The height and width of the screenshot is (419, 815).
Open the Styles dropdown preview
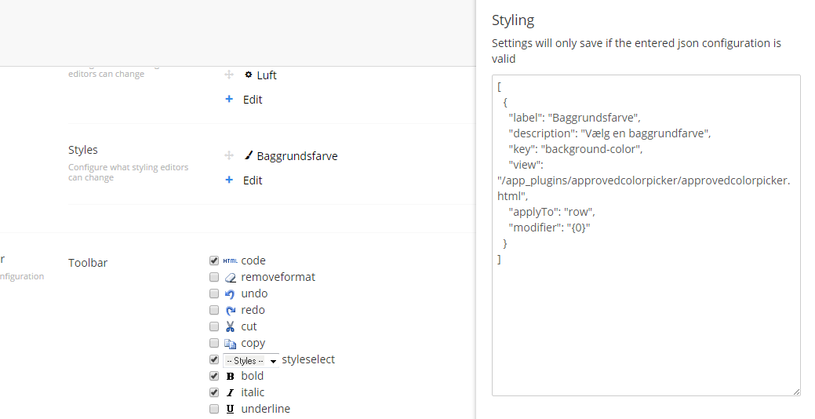coord(251,360)
